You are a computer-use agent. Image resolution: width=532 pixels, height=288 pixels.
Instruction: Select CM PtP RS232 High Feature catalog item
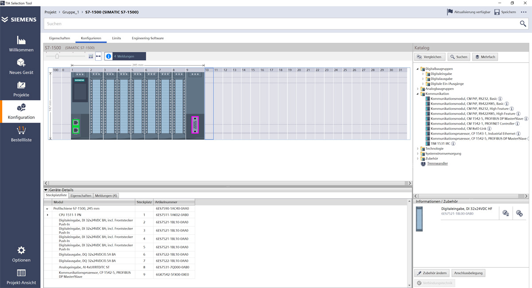tap(469, 109)
